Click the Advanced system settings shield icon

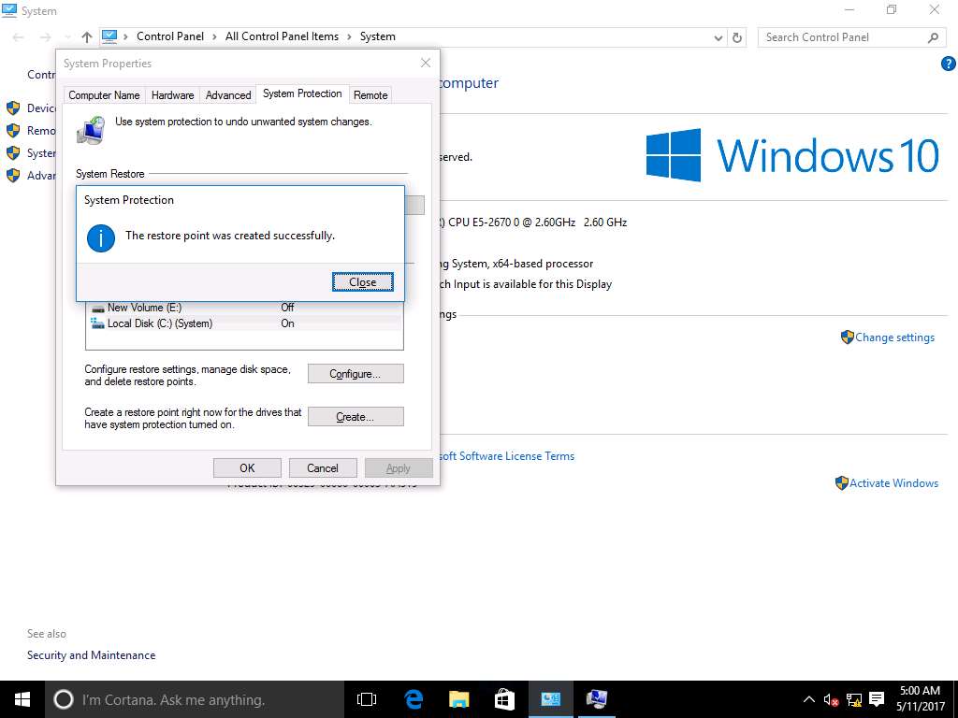[13, 176]
